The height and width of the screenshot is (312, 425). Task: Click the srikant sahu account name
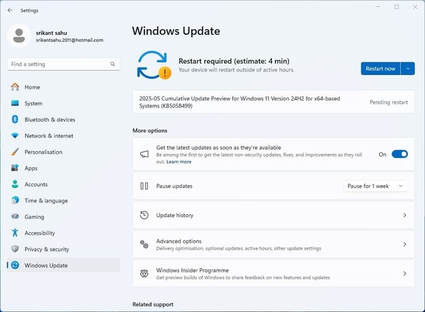[x=51, y=33]
